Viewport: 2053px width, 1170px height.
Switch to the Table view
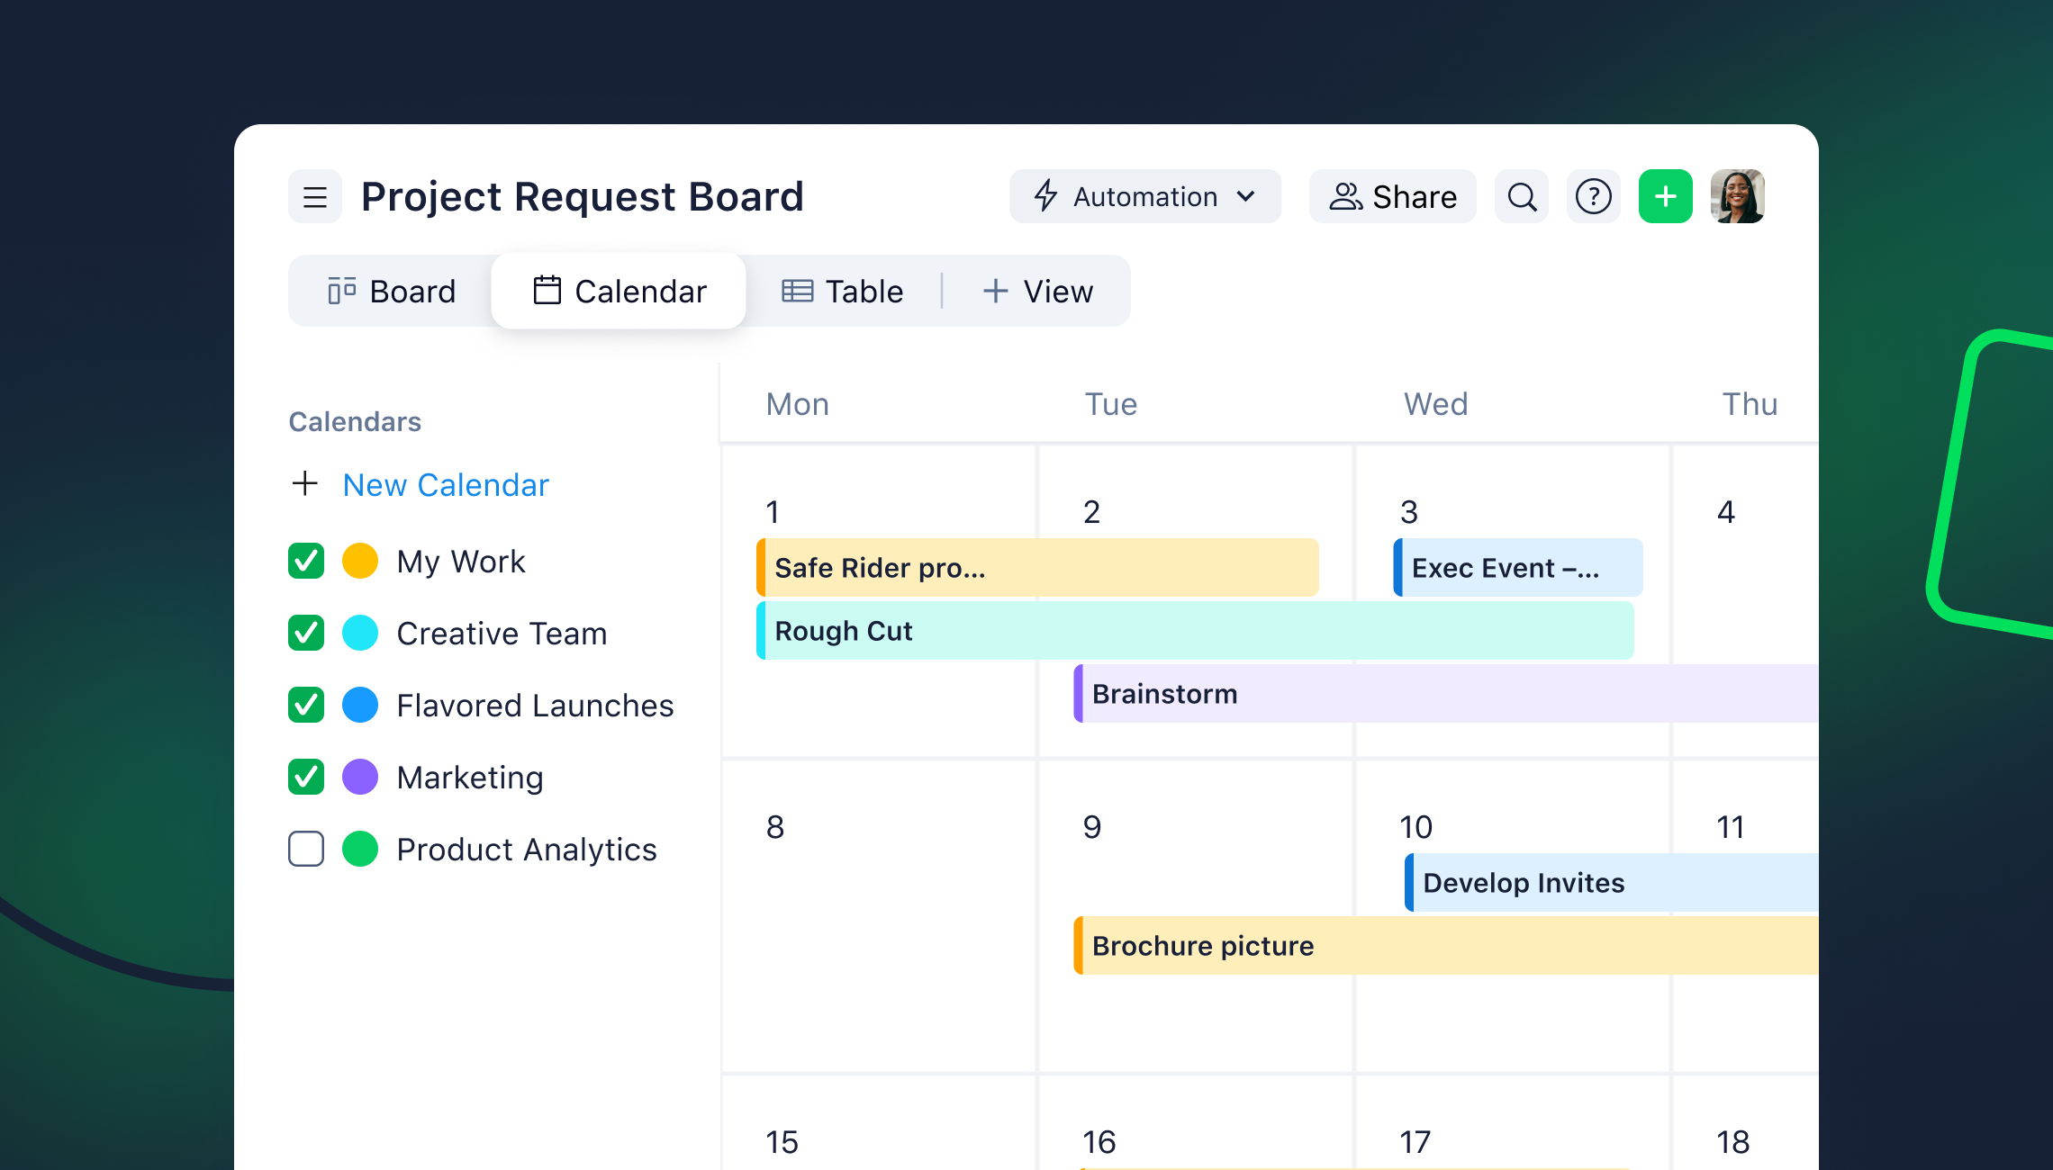(x=842, y=290)
